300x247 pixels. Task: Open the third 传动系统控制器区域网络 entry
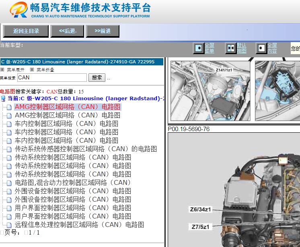tap(73, 174)
